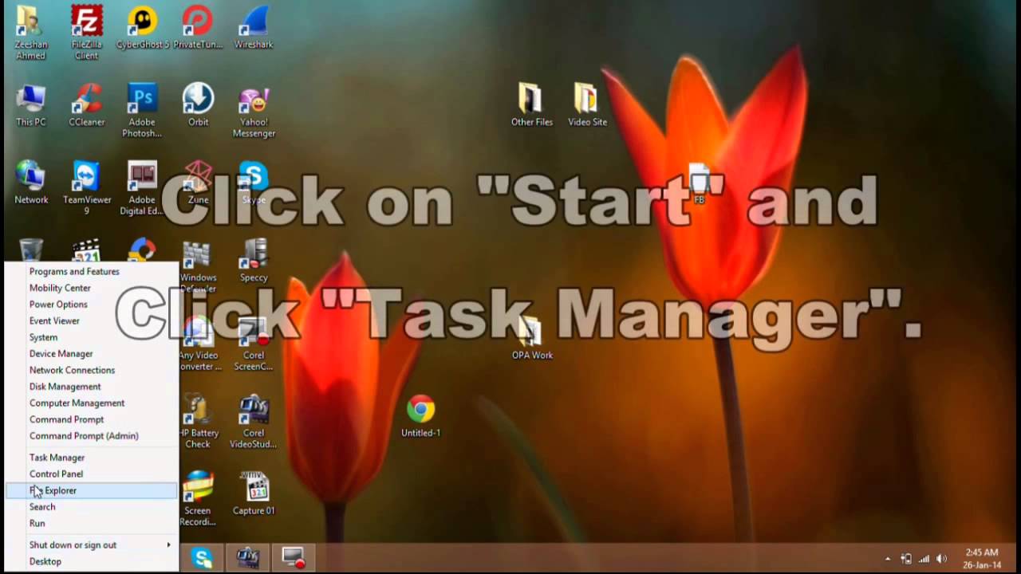Image resolution: width=1021 pixels, height=574 pixels.
Task: Expand Shut down or sign out submenu
Action: [x=92, y=545]
